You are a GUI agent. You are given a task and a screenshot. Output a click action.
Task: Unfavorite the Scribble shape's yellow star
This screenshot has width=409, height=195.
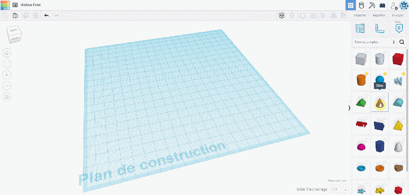tap(404, 73)
